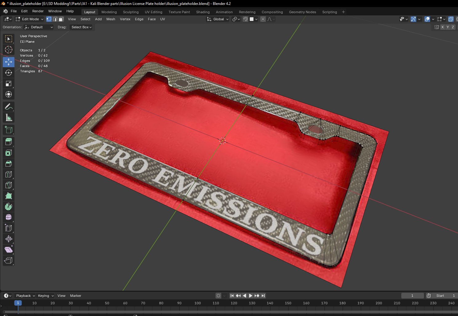Image resolution: width=458 pixels, height=316 pixels.
Task: Toggle snapping magnet
Action: point(245,19)
